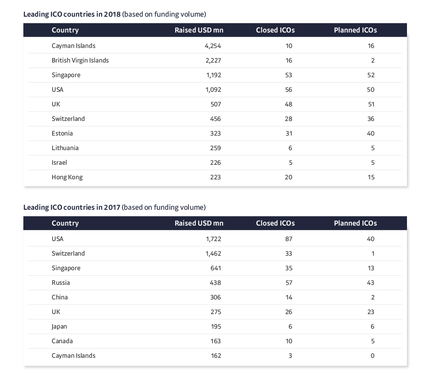Select the British Virgin Islands row label

click(x=80, y=60)
